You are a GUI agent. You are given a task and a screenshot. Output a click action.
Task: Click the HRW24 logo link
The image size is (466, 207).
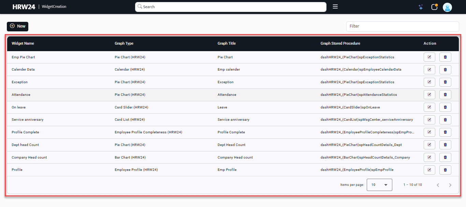(24, 7)
